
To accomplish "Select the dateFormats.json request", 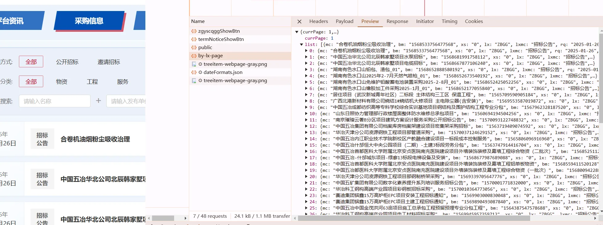I will coord(240,72).
